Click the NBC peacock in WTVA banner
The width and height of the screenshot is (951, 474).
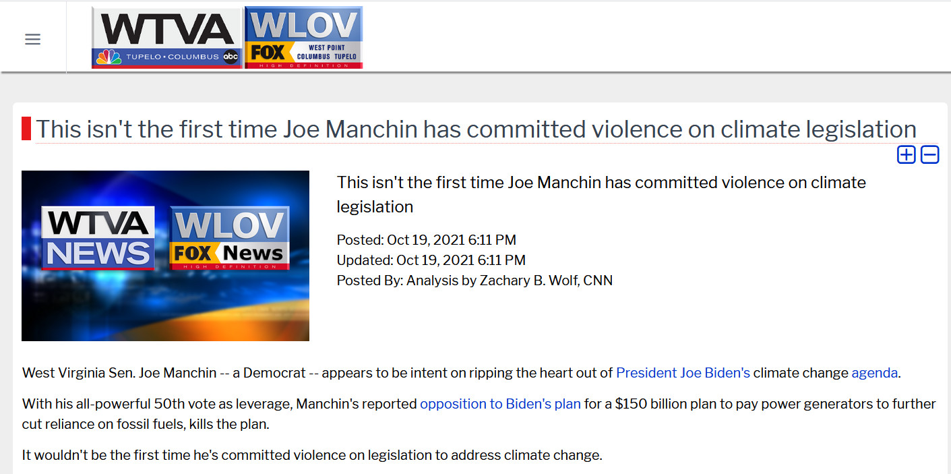108,57
